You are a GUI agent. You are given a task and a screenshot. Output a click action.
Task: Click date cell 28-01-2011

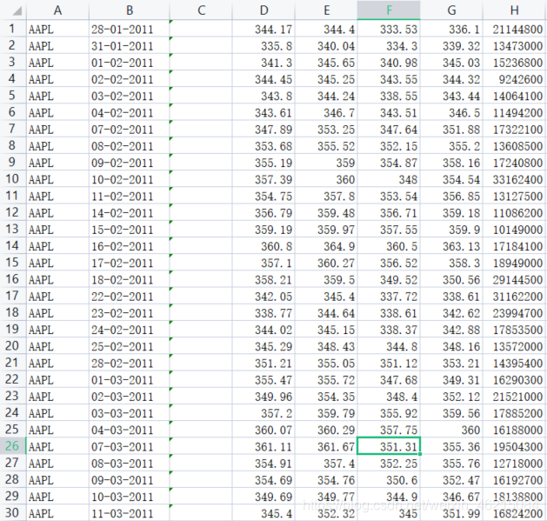coord(130,29)
